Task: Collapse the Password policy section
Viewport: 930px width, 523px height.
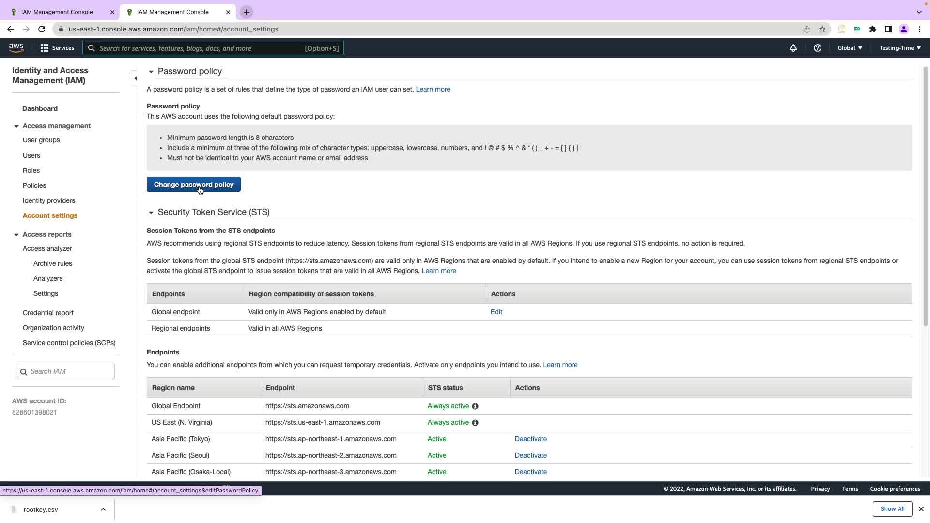Action: (x=151, y=72)
